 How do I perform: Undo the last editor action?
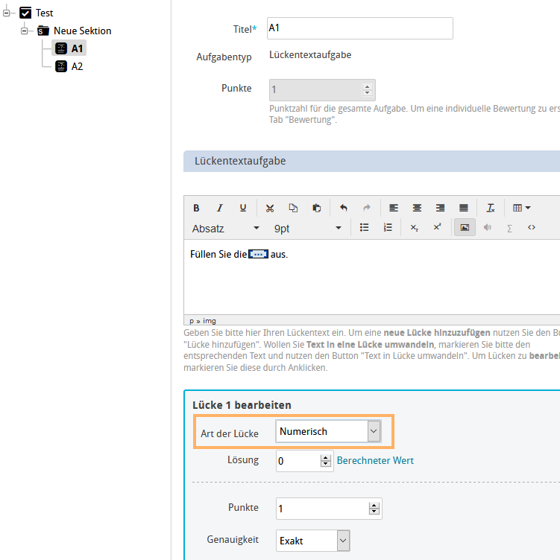coord(343,209)
